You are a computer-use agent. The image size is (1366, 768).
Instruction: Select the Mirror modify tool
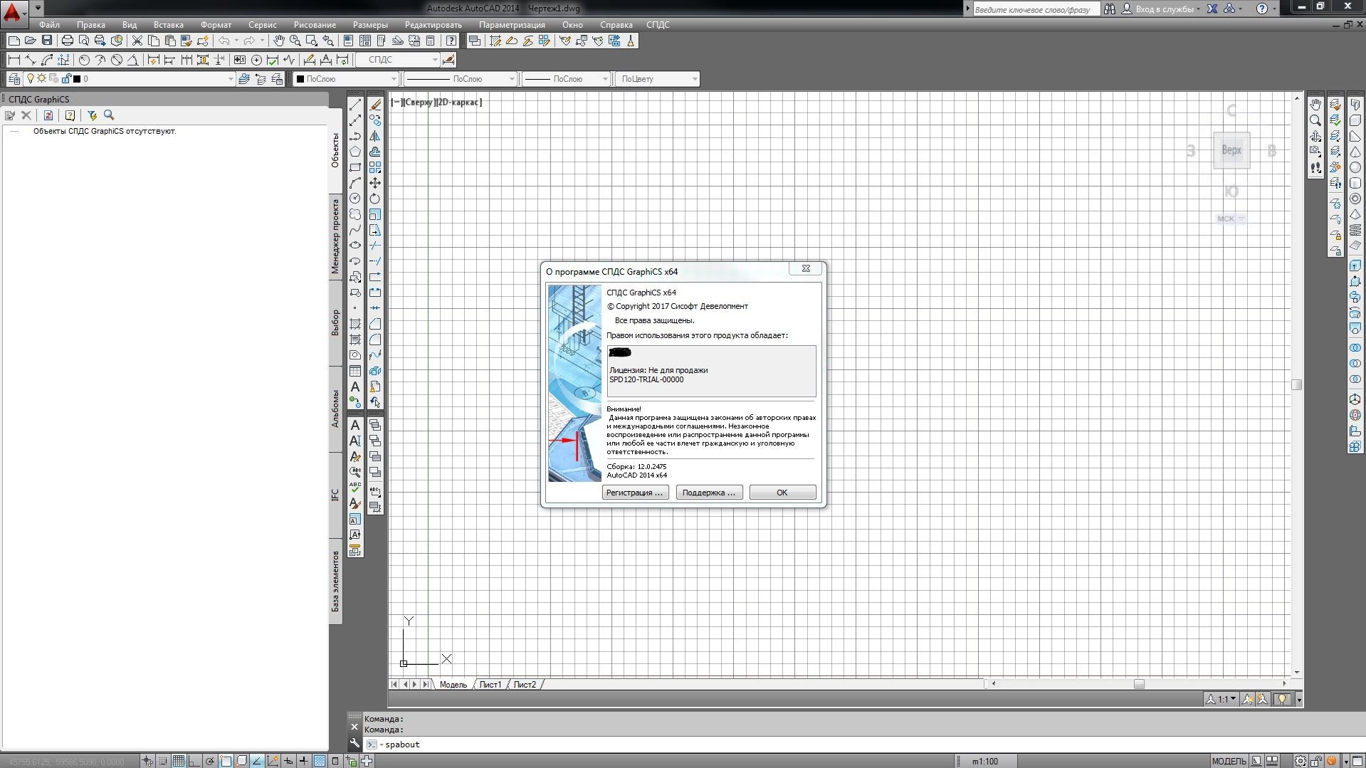(x=375, y=136)
